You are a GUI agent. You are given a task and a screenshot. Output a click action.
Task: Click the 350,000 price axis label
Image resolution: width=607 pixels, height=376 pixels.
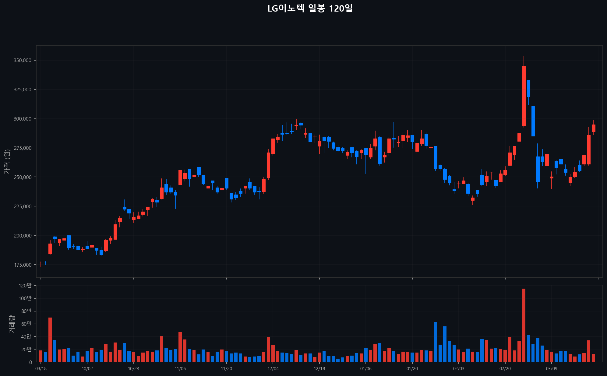(23, 60)
